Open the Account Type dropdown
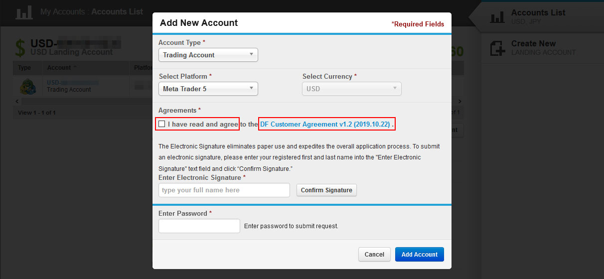Screen dimensions: 604x279 [208, 55]
